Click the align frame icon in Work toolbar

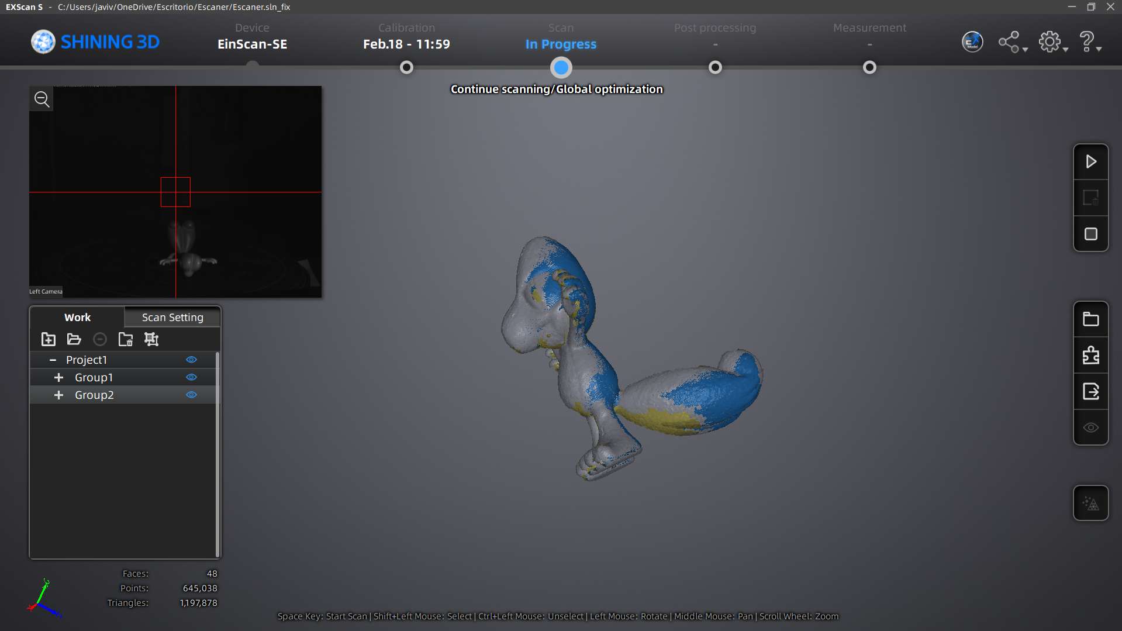click(151, 339)
